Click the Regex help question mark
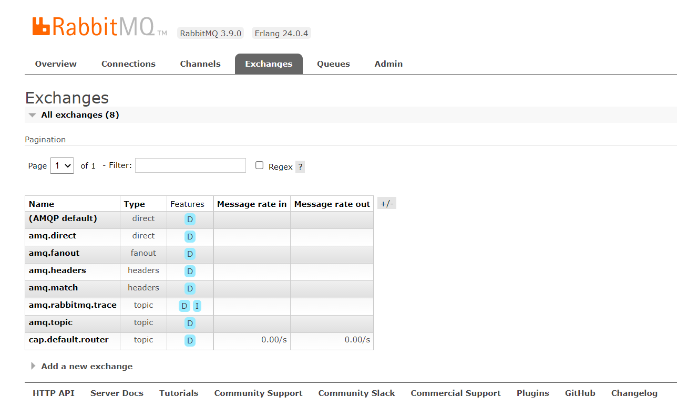677x418 pixels. [300, 166]
